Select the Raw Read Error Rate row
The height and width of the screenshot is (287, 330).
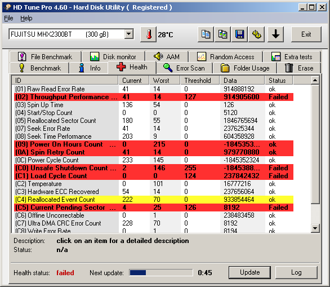[x=153, y=89]
